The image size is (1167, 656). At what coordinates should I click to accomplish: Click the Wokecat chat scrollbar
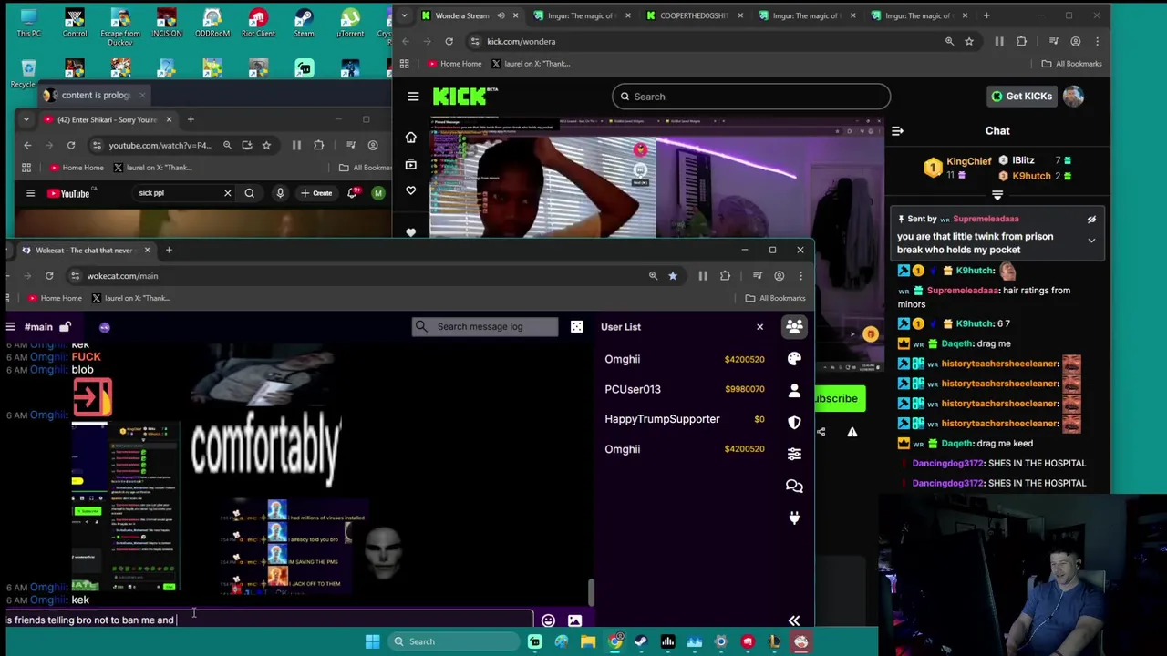tap(591, 592)
